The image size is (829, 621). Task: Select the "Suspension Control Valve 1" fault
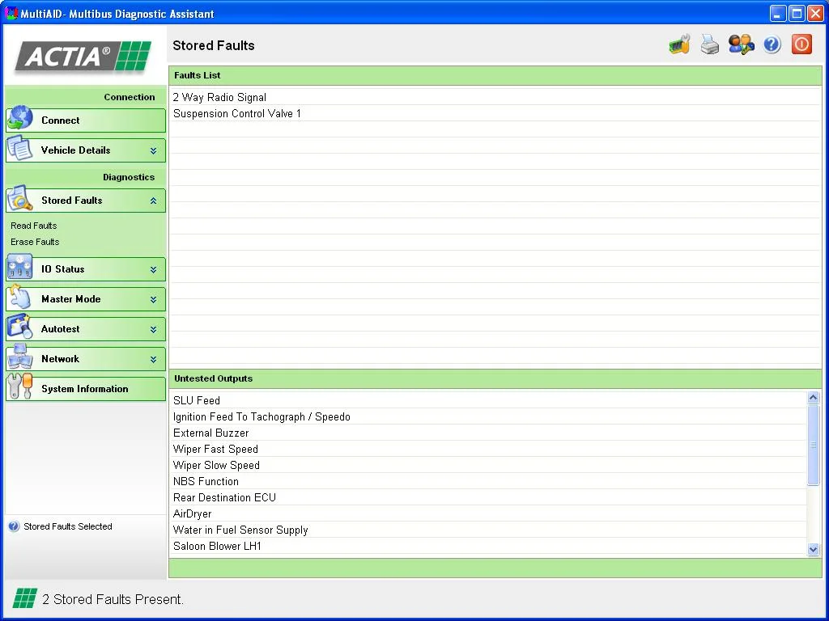tap(495, 113)
